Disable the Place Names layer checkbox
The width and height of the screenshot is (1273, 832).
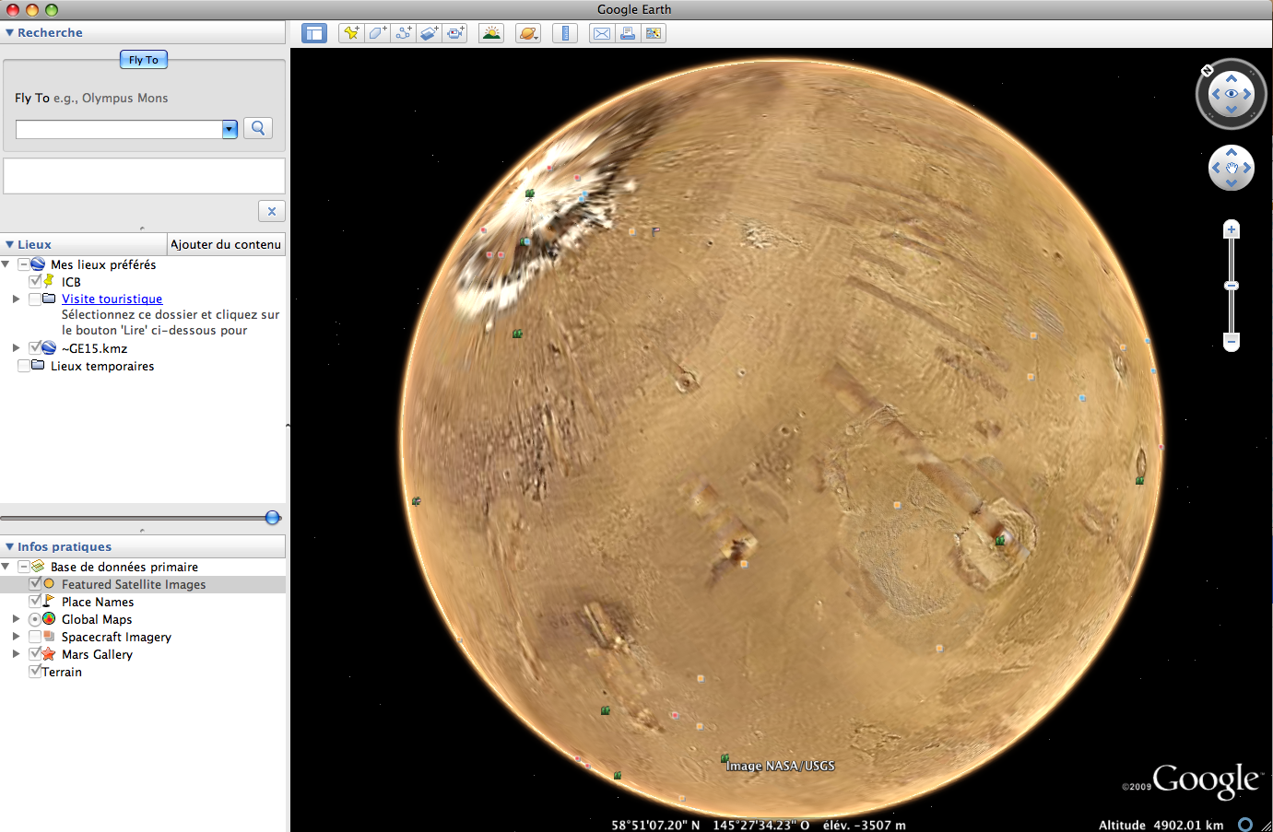[x=35, y=602]
